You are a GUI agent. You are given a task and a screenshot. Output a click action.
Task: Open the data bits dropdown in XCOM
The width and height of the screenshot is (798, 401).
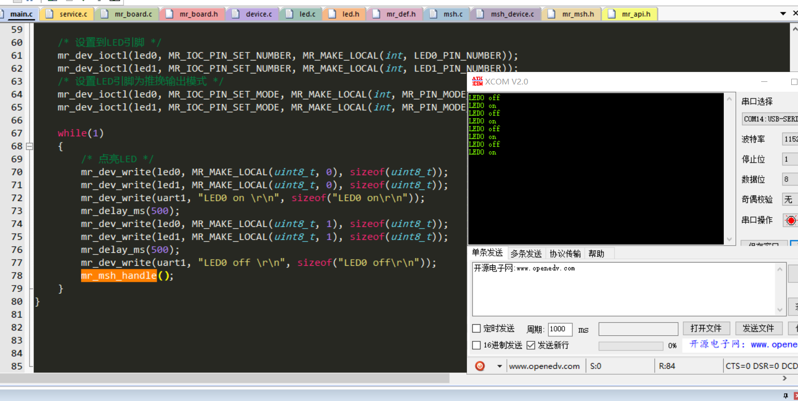790,179
